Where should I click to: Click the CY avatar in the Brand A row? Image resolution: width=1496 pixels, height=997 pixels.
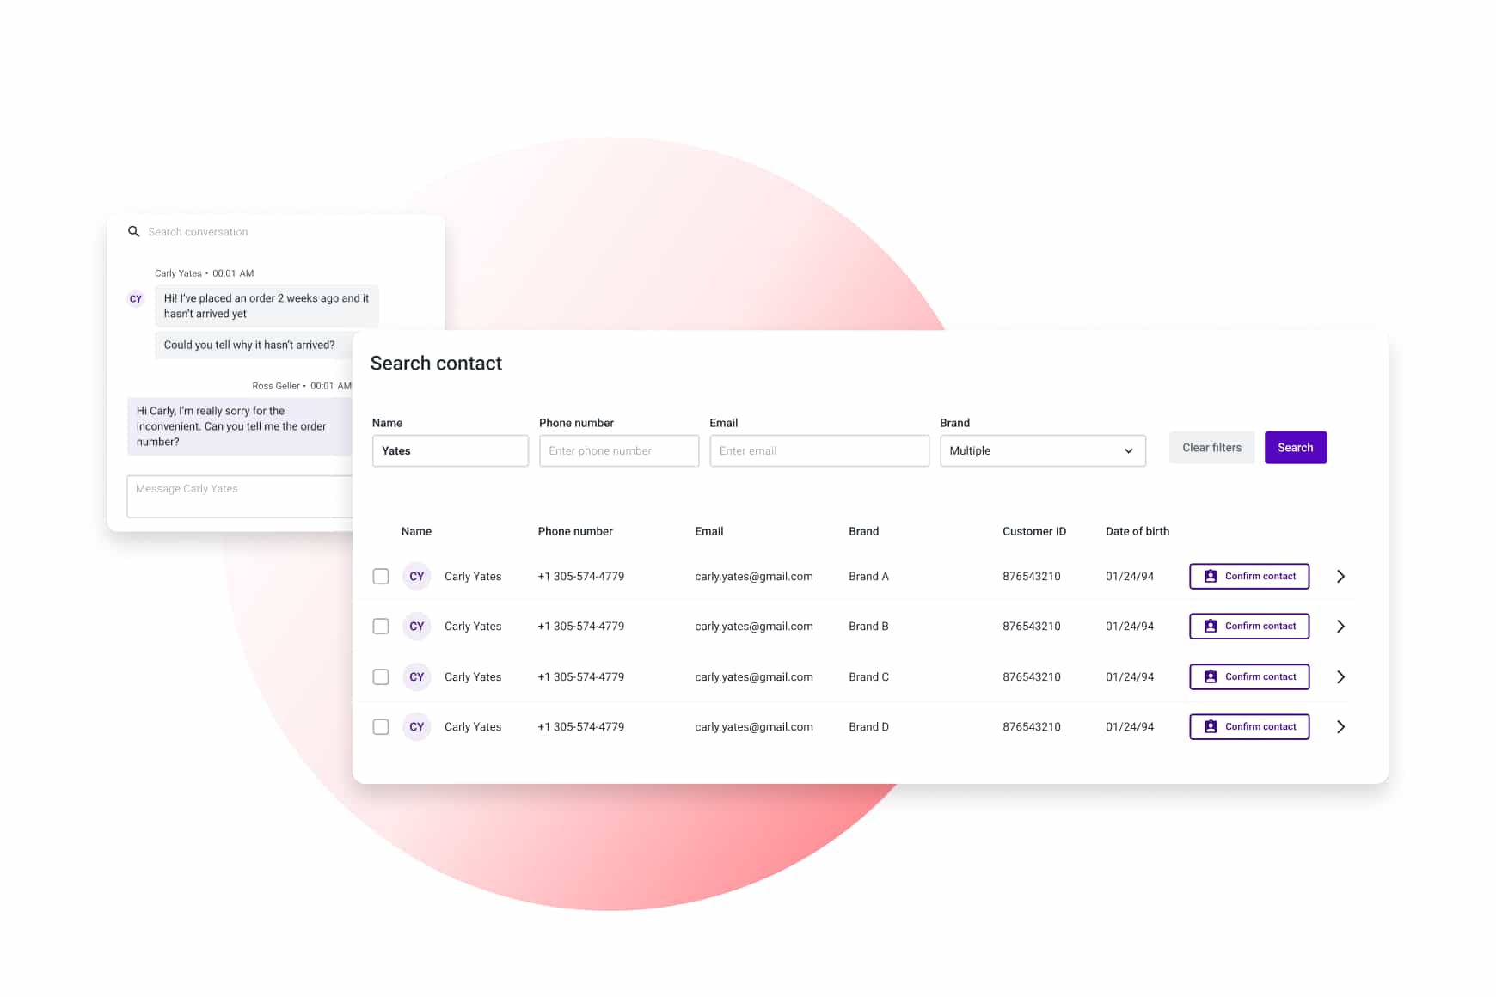click(x=416, y=576)
